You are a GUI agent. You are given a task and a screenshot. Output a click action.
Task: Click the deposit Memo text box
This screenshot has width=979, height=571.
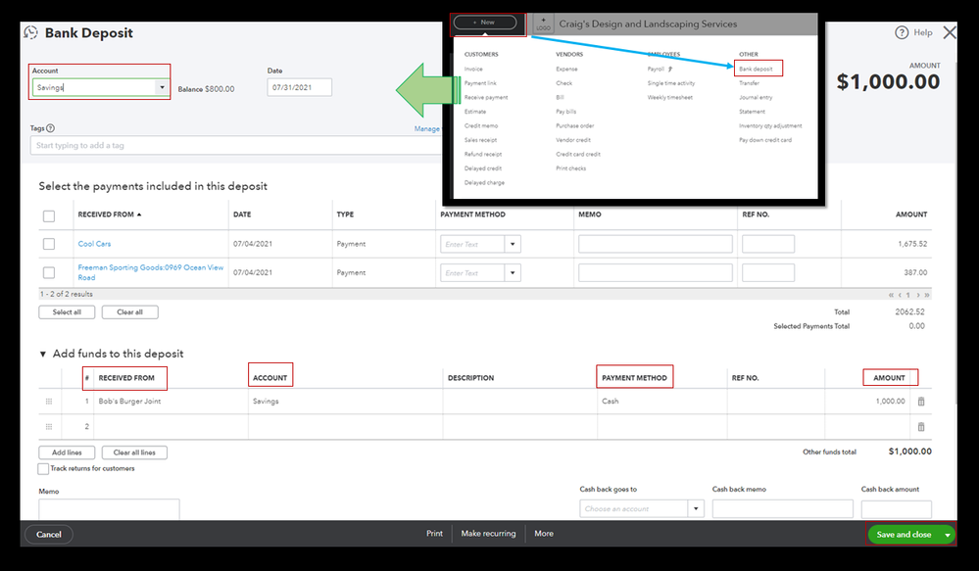point(109,509)
